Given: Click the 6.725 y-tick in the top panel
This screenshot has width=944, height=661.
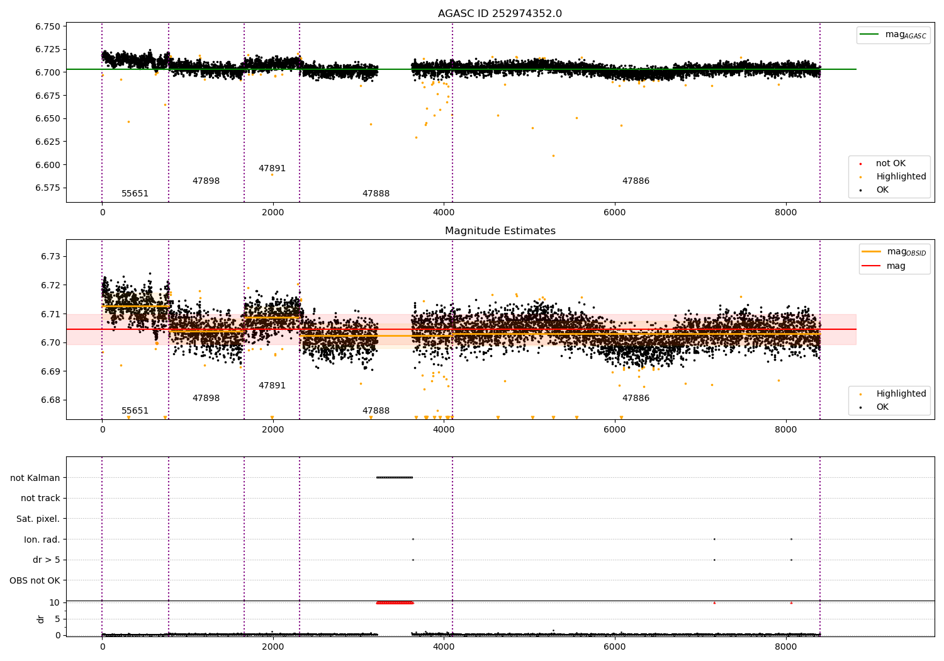Looking at the screenshot, I should coord(48,49).
